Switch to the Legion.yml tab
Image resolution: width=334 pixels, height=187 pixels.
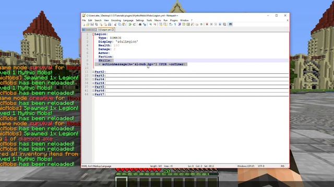click(106, 30)
